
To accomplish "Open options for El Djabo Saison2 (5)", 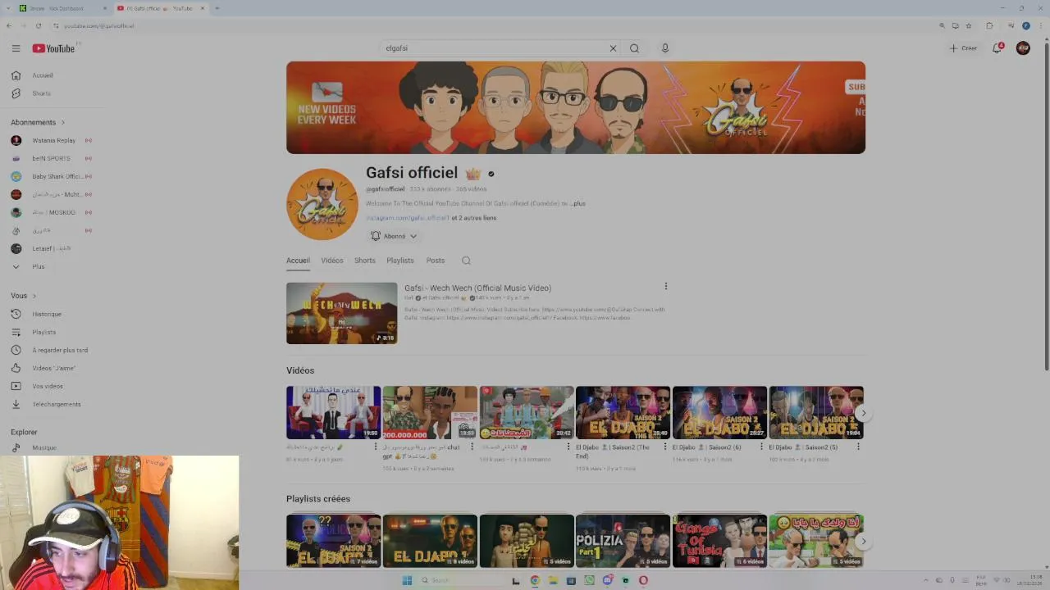I will click(x=859, y=447).
